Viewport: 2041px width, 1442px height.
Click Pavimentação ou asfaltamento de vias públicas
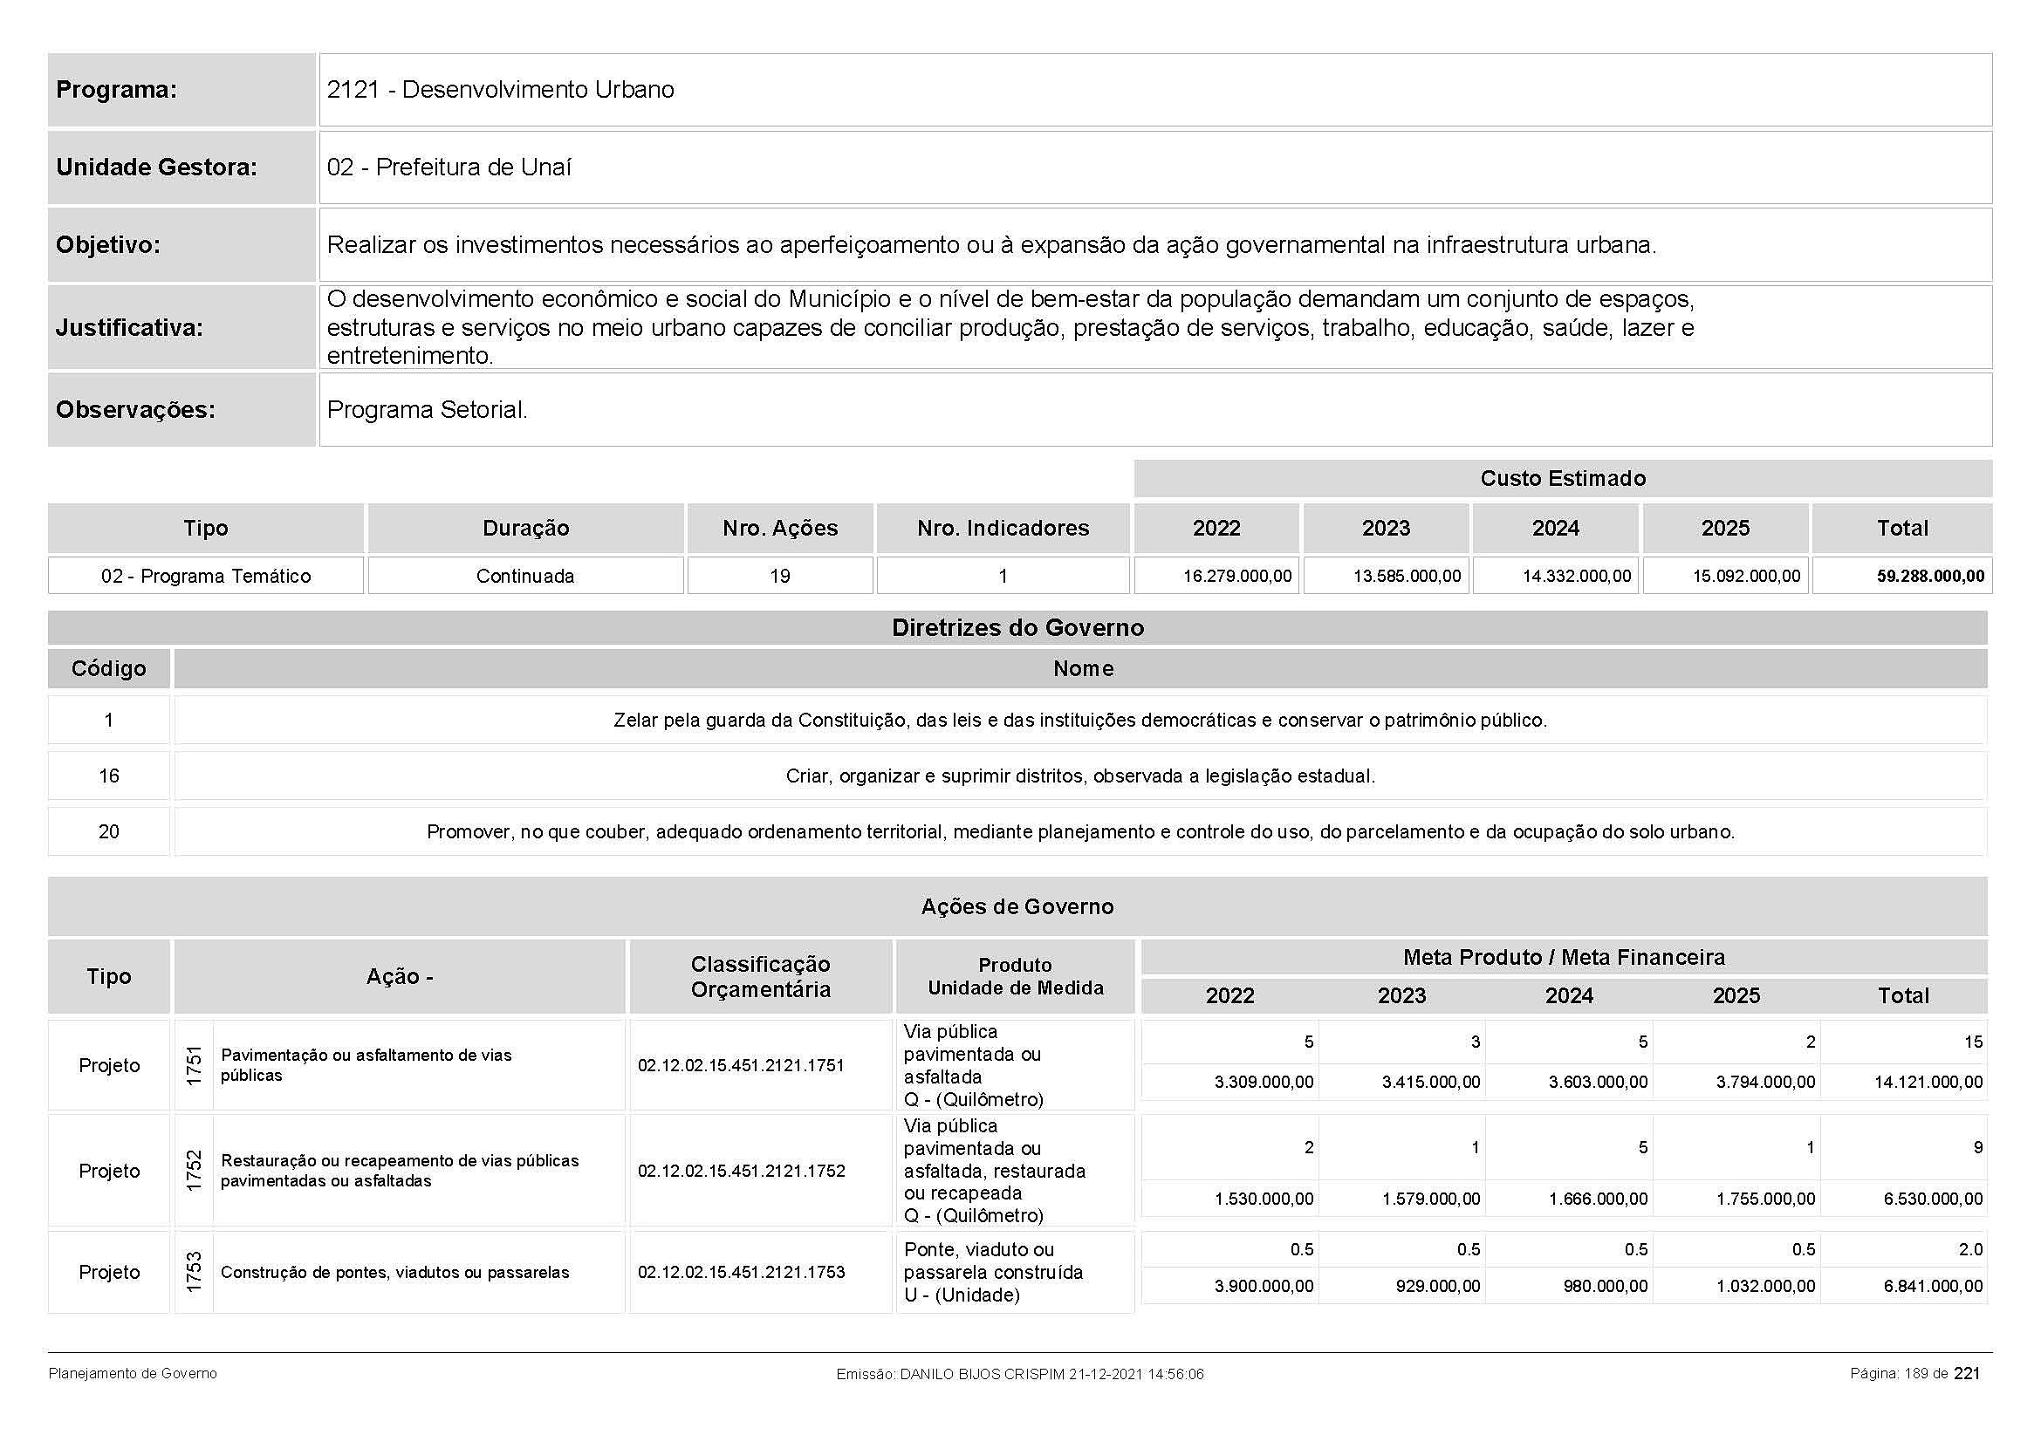pyautogui.click(x=366, y=1065)
